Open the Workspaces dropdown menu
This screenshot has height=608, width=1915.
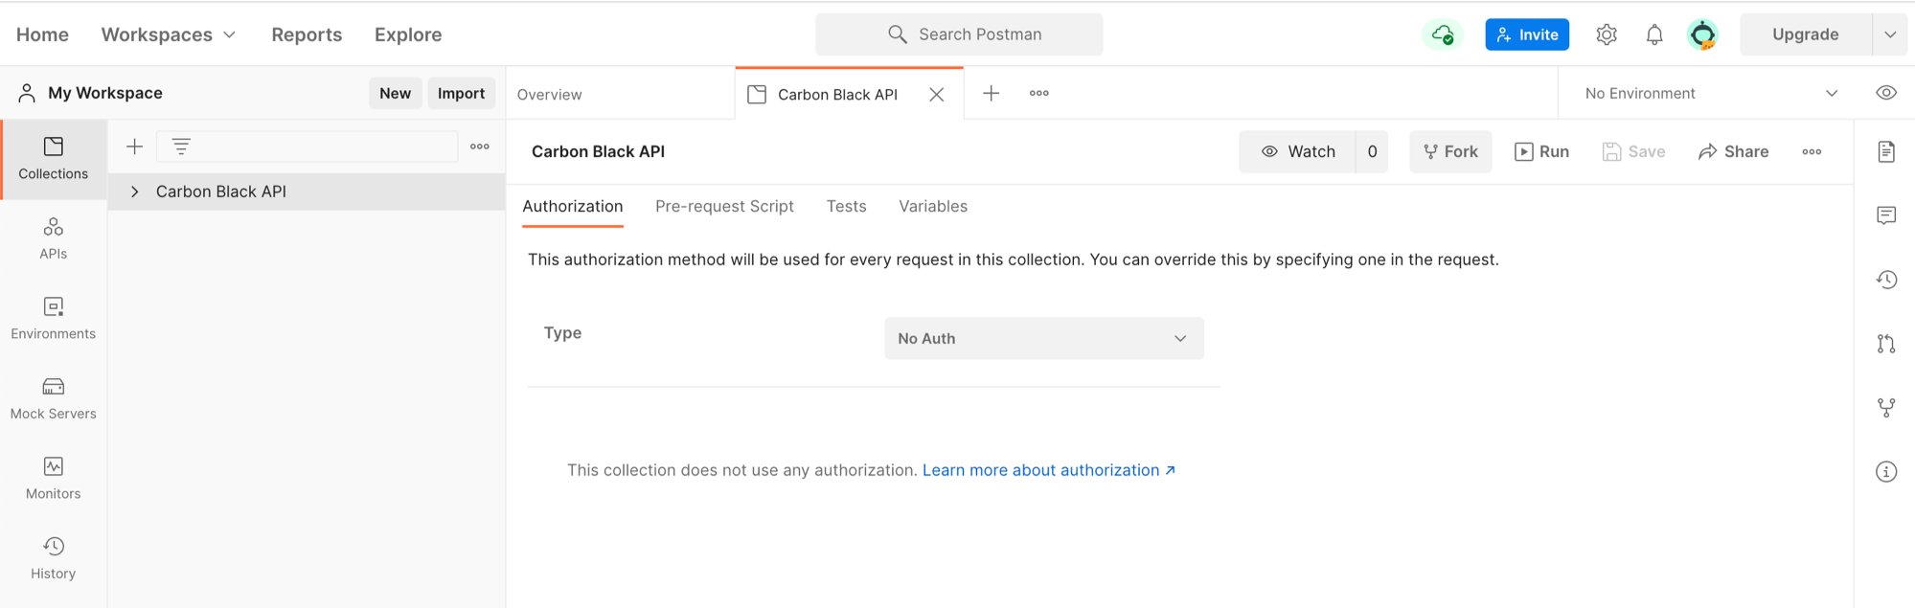(x=169, y=34)
